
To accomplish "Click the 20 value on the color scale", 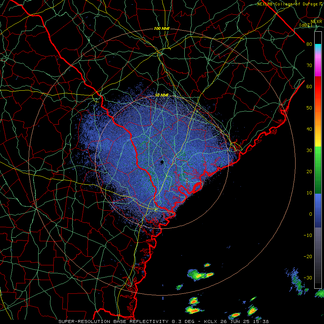I will click(x=309, y=172).
